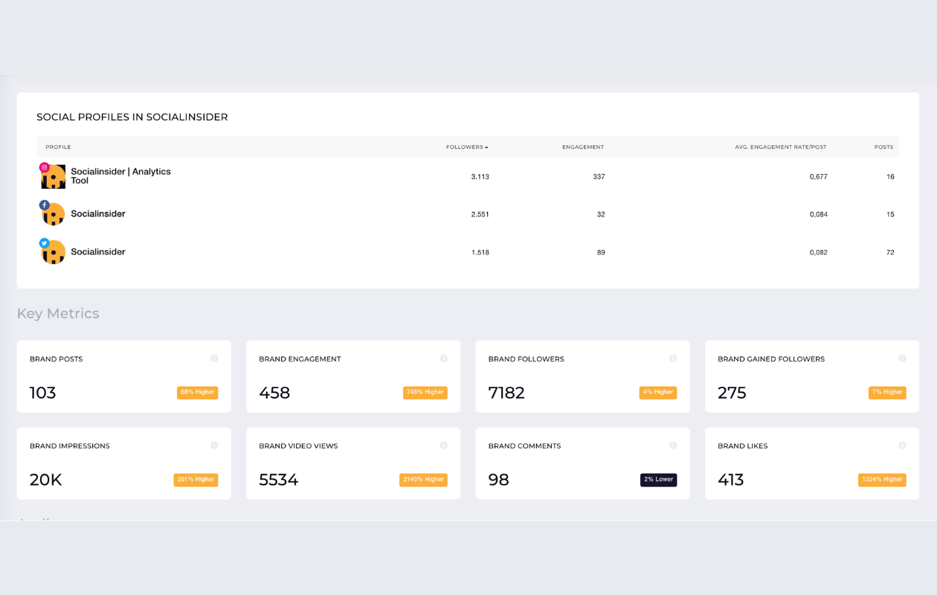
Task: Click the 3.113 followers cell
Action: pyautogui.click(x=480, y=177)
